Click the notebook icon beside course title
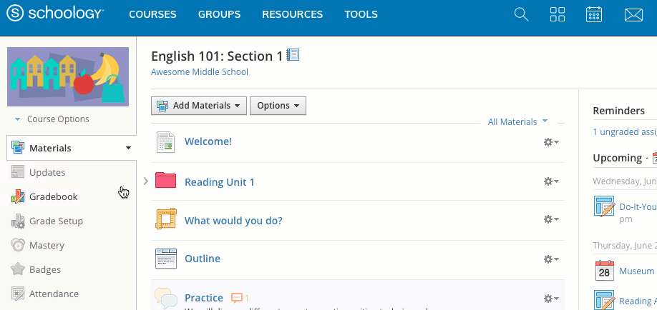Viewport: 657px width, 310px height. tap(293, 55)
